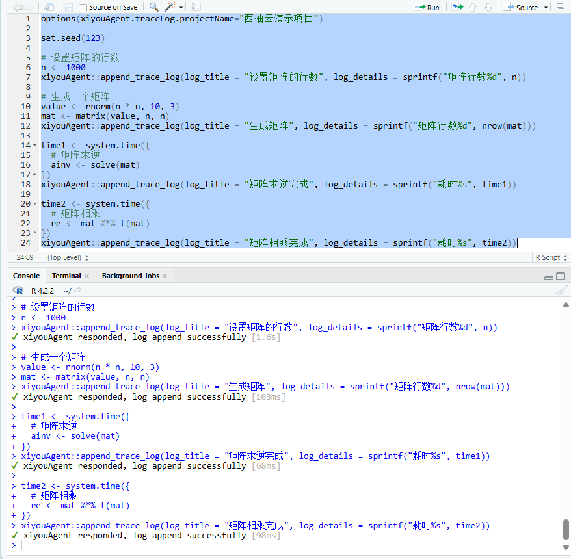The image size is (571, 559).
Task: Enable the Source on Save checkbox
Action: (81, 7)
